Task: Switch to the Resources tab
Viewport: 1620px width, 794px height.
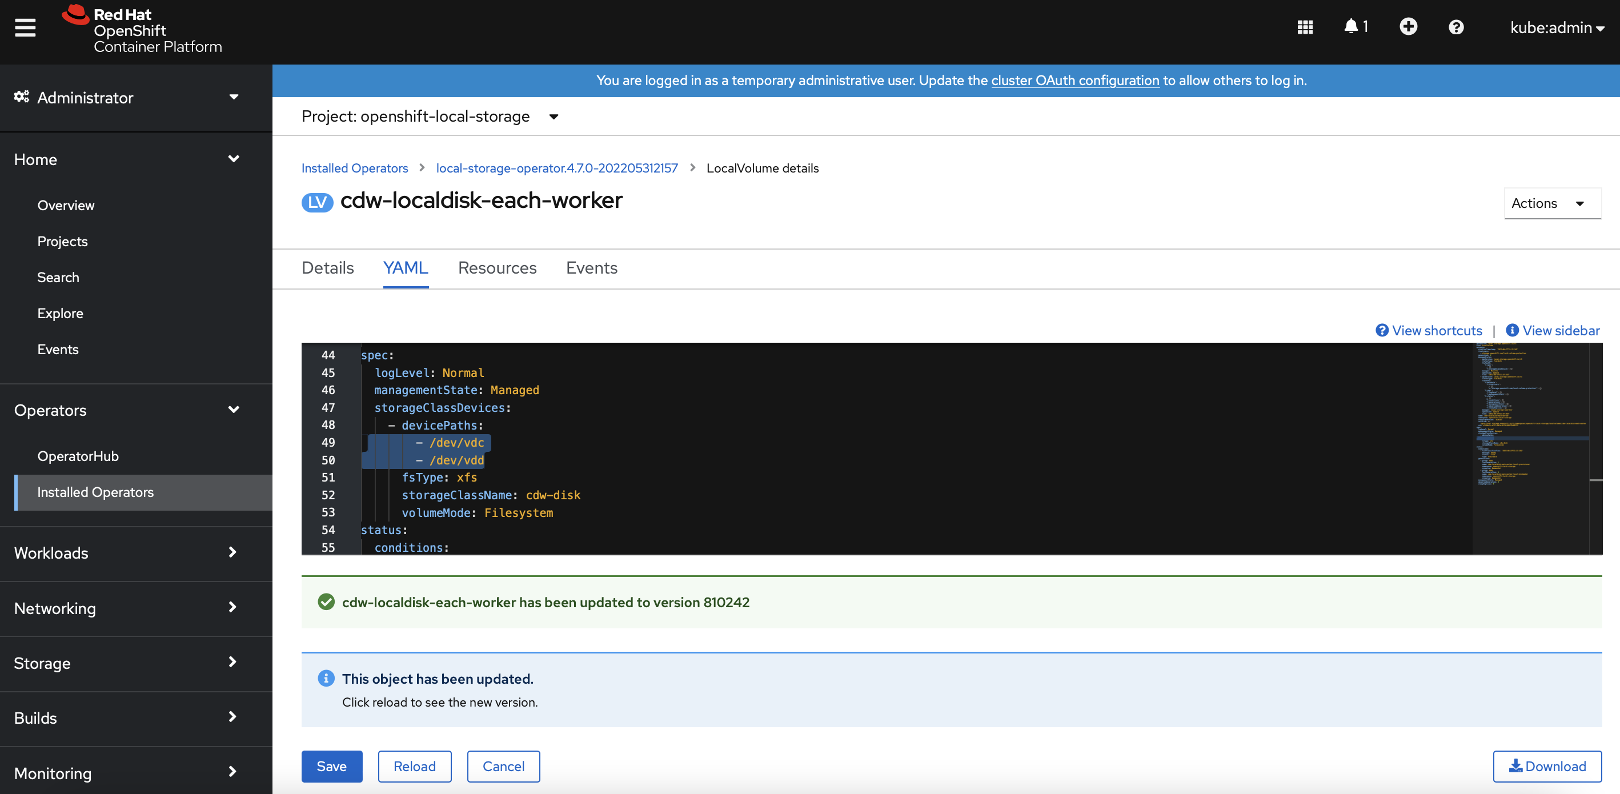Action: [x=497, y=268]
